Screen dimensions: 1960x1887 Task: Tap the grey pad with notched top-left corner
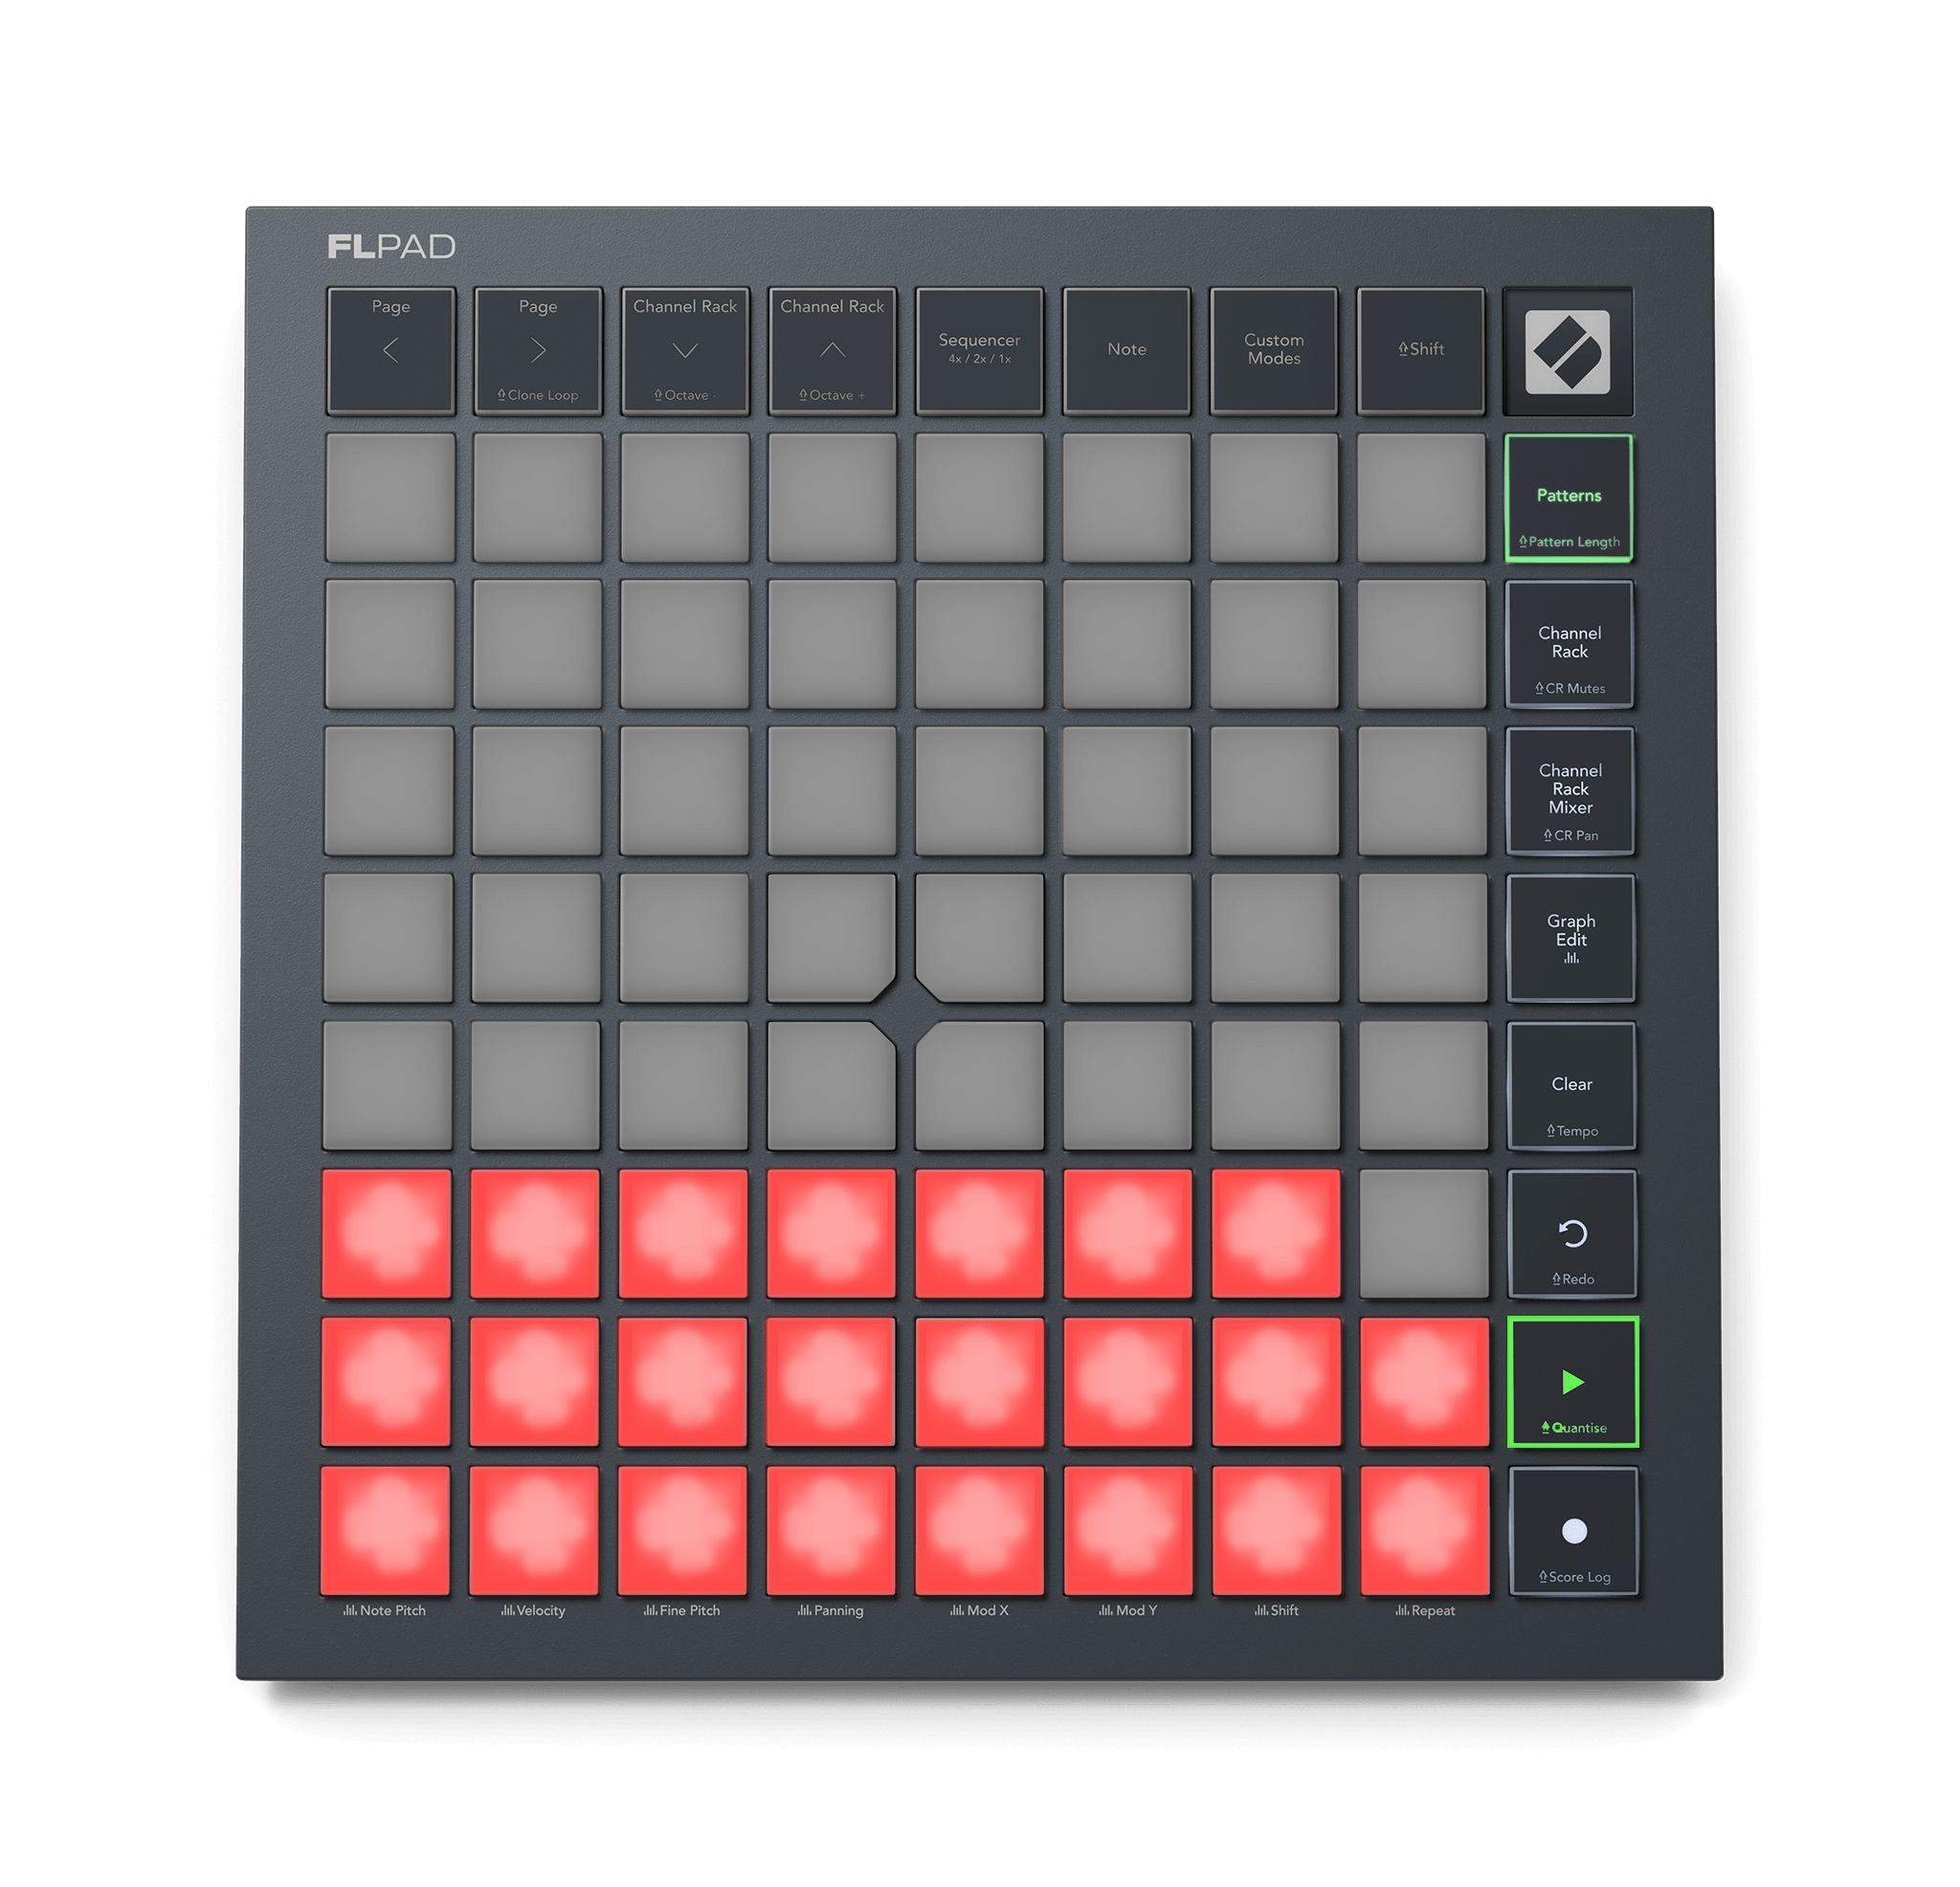click(981, 1087)
